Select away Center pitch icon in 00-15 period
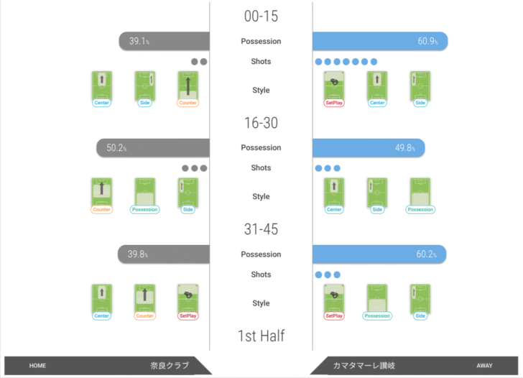Screen dimensions: 523x378 coord(377,86)
